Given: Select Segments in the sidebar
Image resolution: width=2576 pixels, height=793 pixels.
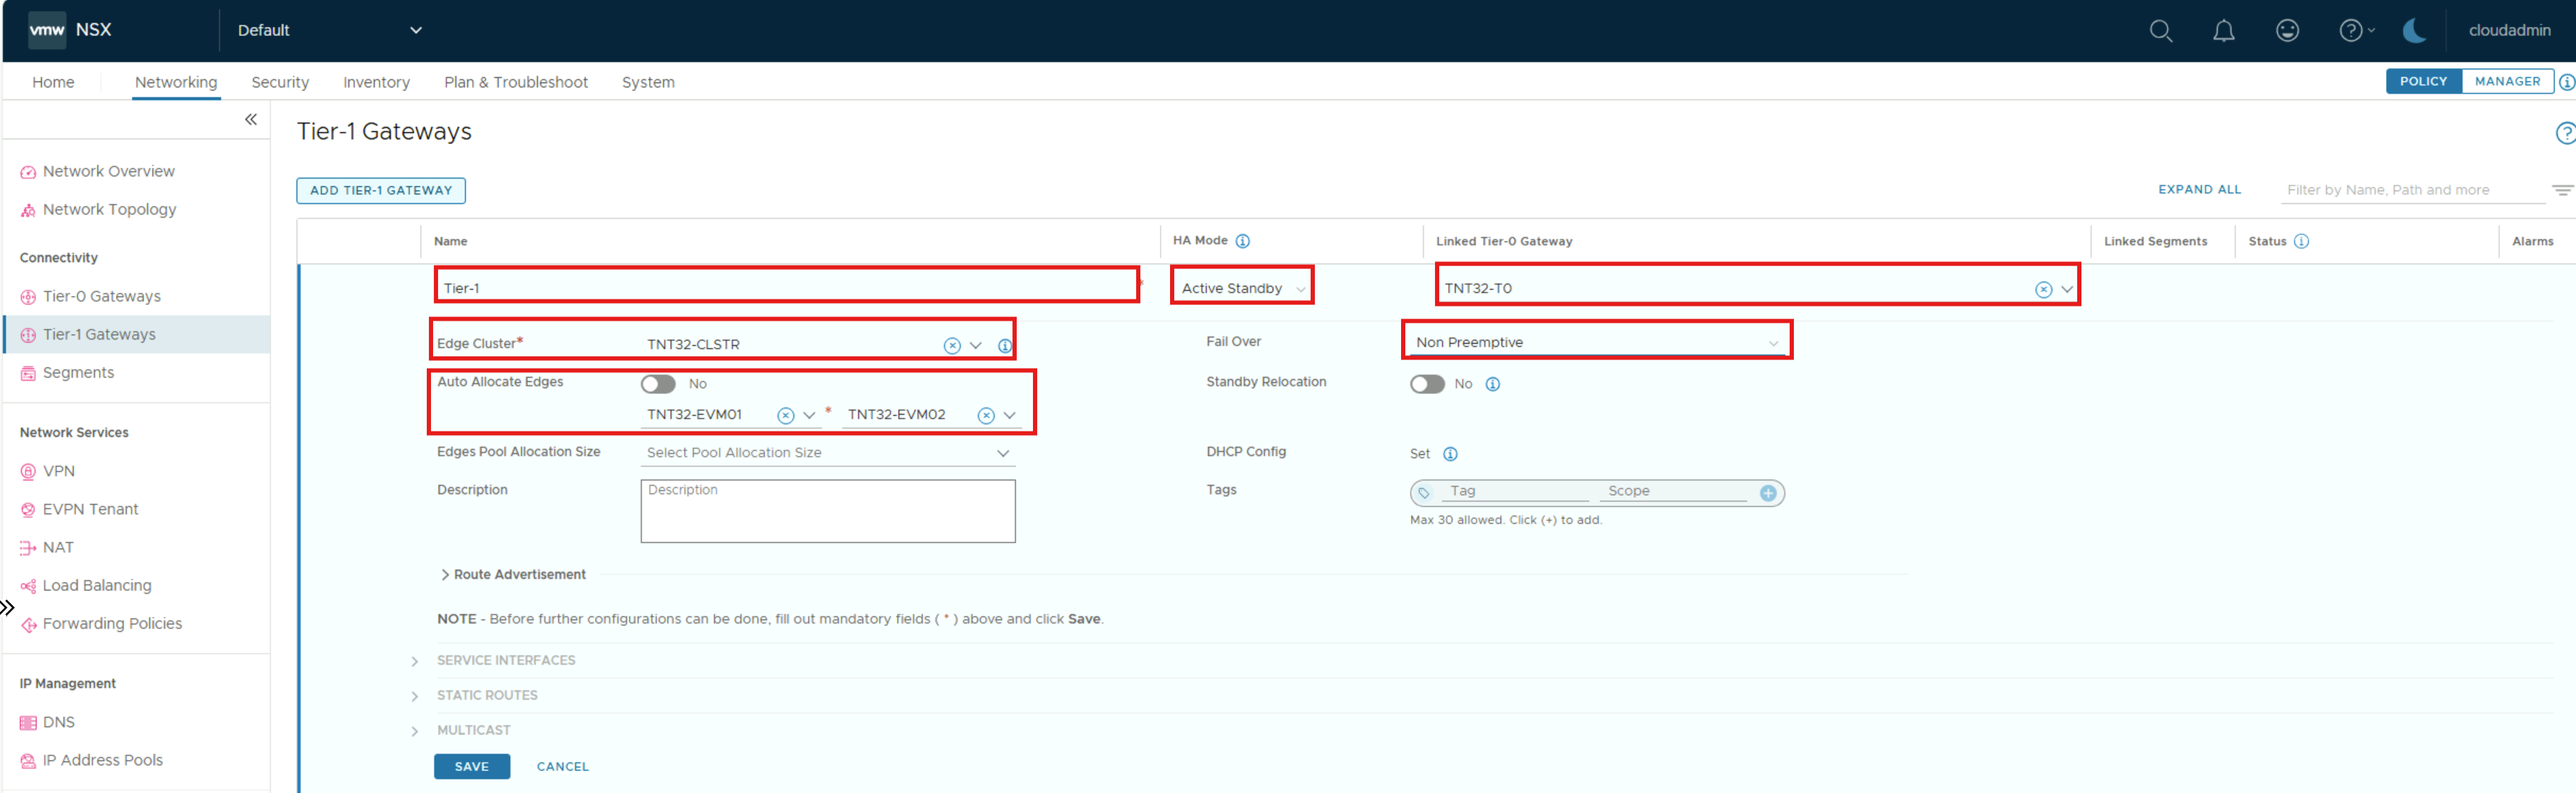Looking at the screenshot, I should pos(78,373).
